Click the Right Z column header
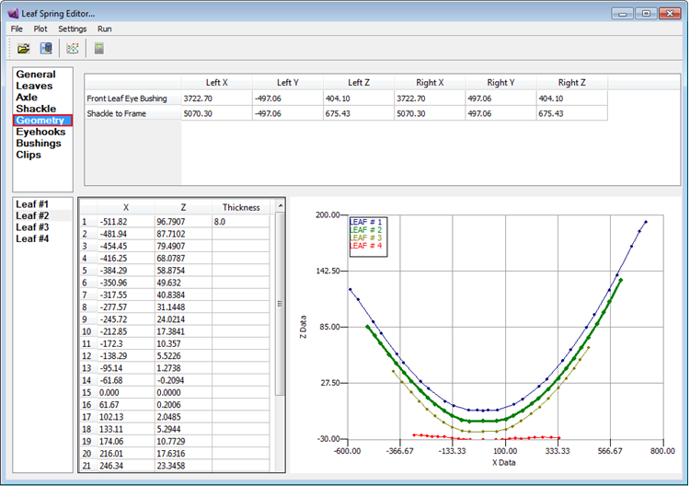Image resolution: width=690 pixels, height=486 pixels. click(571, 82)
